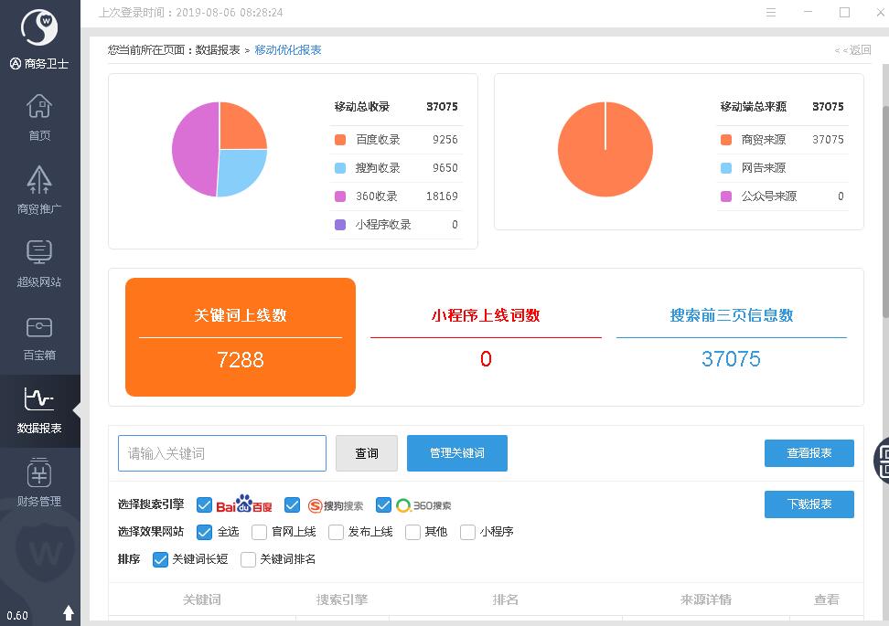Click the 查询 search button
The width and height of the screenshot is (889, 626).
tap(367, 453)
